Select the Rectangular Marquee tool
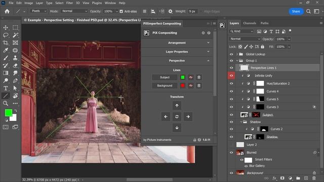 pyautogui.click(x=15, y=27)
